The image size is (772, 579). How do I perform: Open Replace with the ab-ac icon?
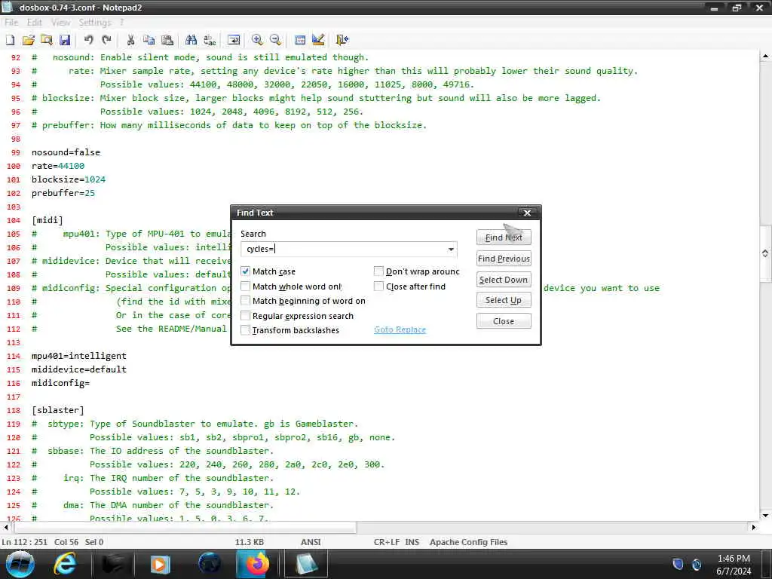tap(210, 40)
